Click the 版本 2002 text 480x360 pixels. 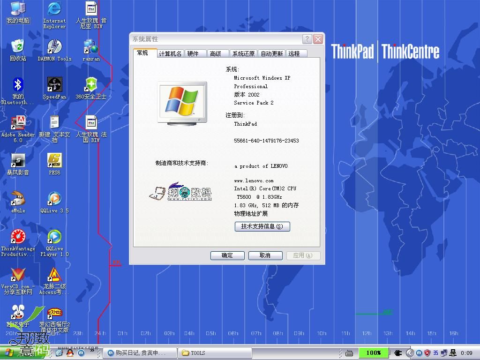click(247, 95)
